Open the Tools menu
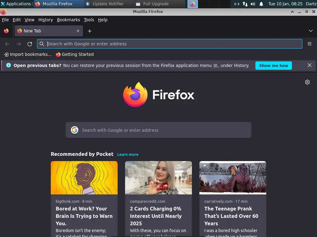This screenshot has width=317, height=237. click(x=89, y=20)
